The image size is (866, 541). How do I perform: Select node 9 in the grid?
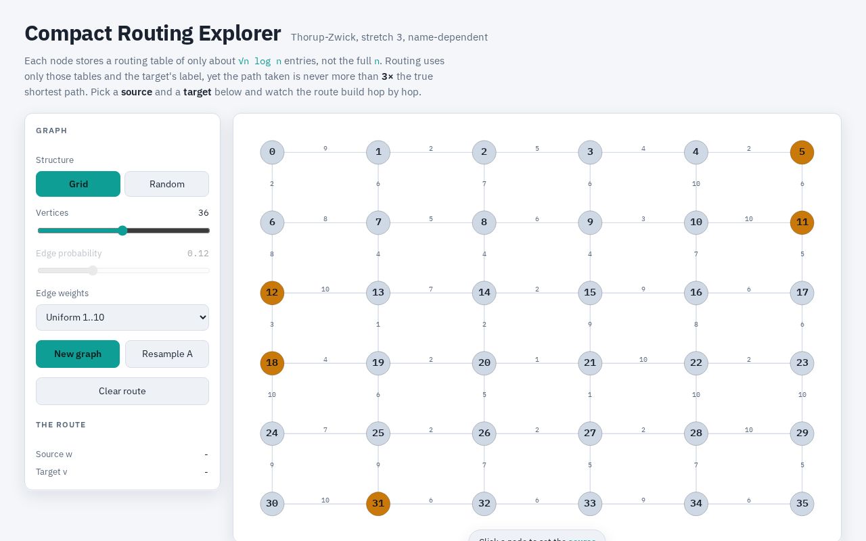(x=590, y=222)
